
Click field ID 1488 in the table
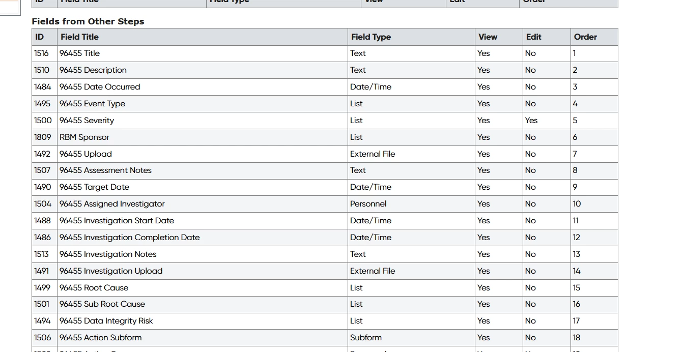coord(43,221)
